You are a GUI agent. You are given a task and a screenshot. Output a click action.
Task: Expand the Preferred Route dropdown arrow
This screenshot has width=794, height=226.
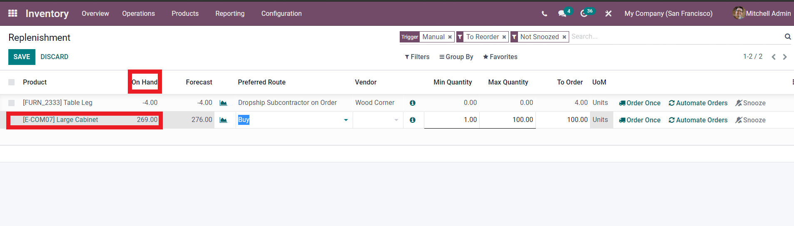pyautogui.click(x=346, y=120)
